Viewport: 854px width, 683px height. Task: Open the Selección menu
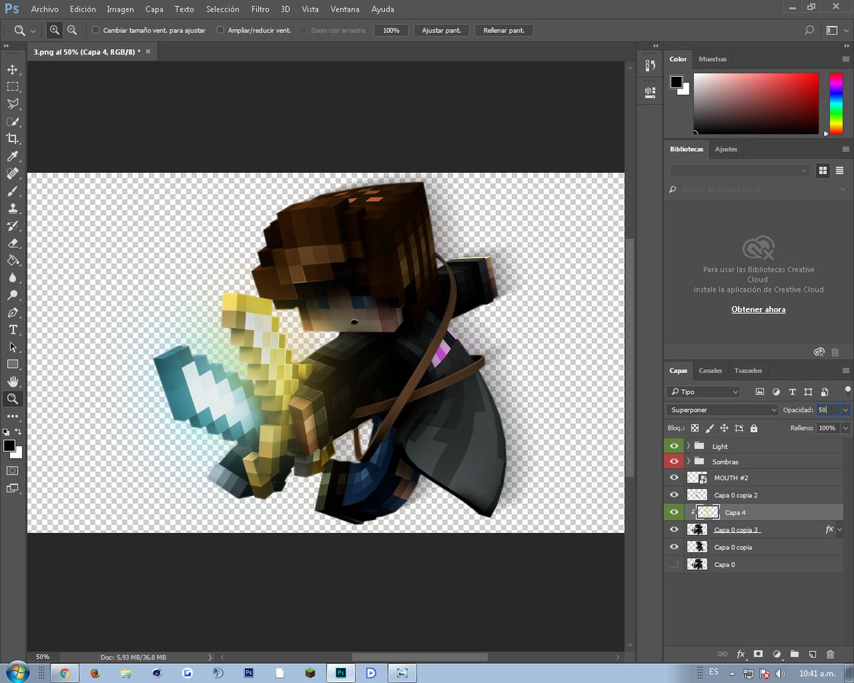pyautogui.click(x=223, y=9)
